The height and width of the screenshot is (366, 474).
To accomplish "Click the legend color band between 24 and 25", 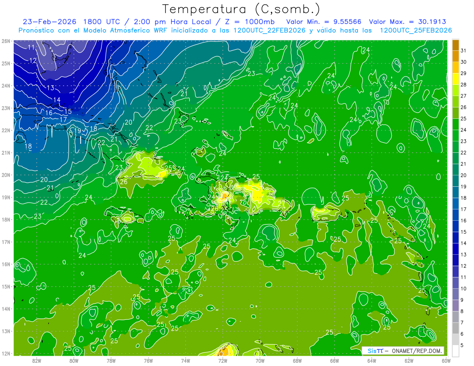I will [455, 124].
